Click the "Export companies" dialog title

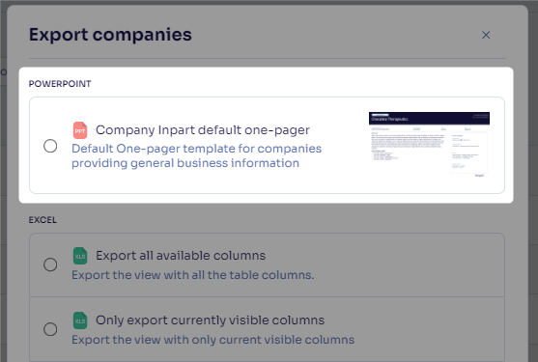click(x=110, y=35)
